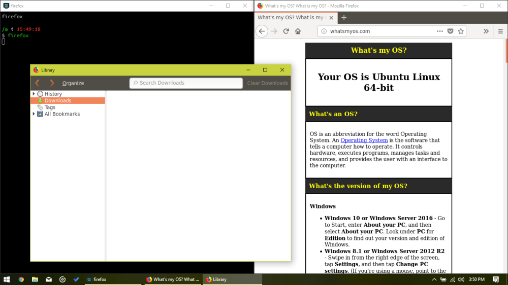This screenshot has width=508, height=285.
Task: Select All Bookmarks in the sidebar
Action: (x=62, y=114)
